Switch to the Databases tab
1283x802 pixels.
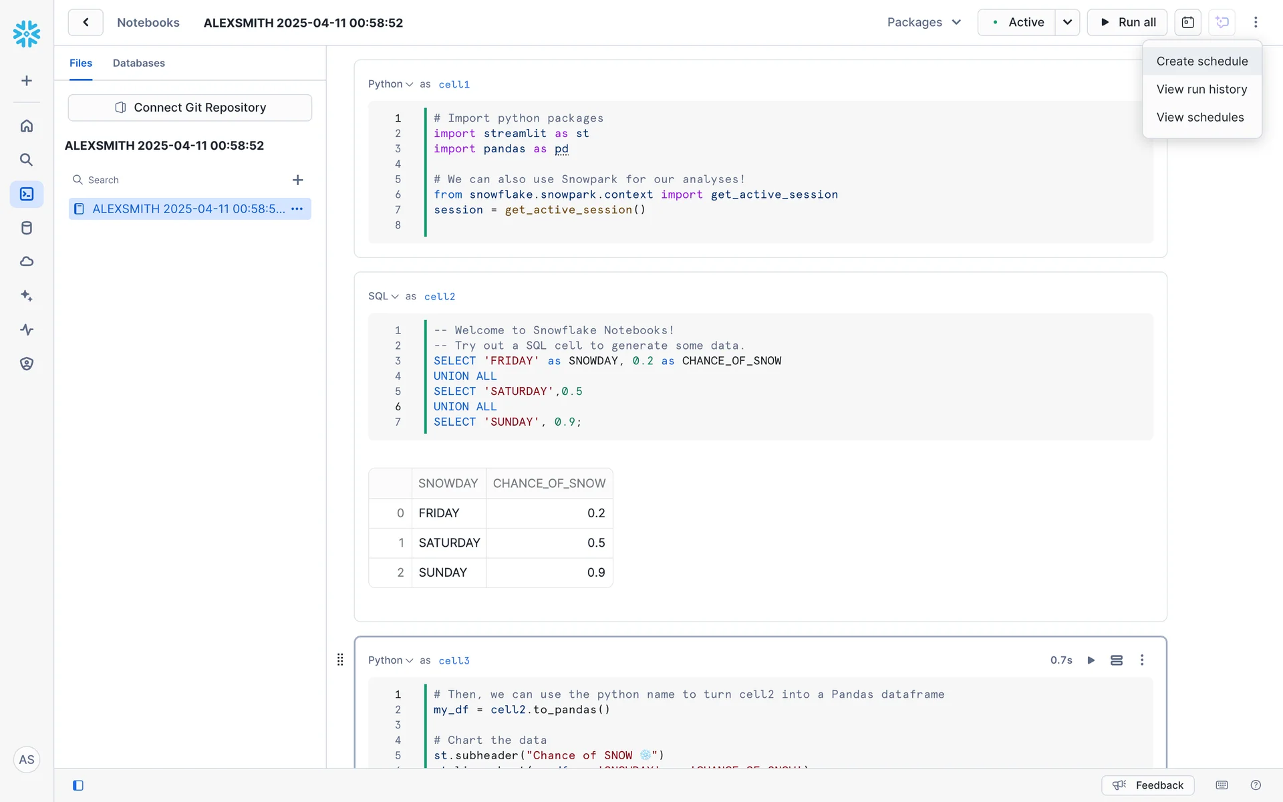click(138, 63)
